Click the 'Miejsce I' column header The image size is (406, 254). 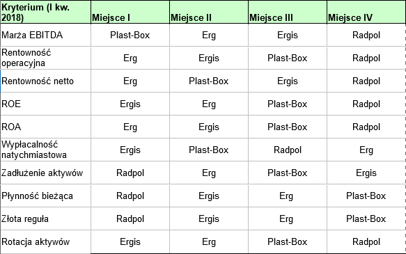click(130, 12)
